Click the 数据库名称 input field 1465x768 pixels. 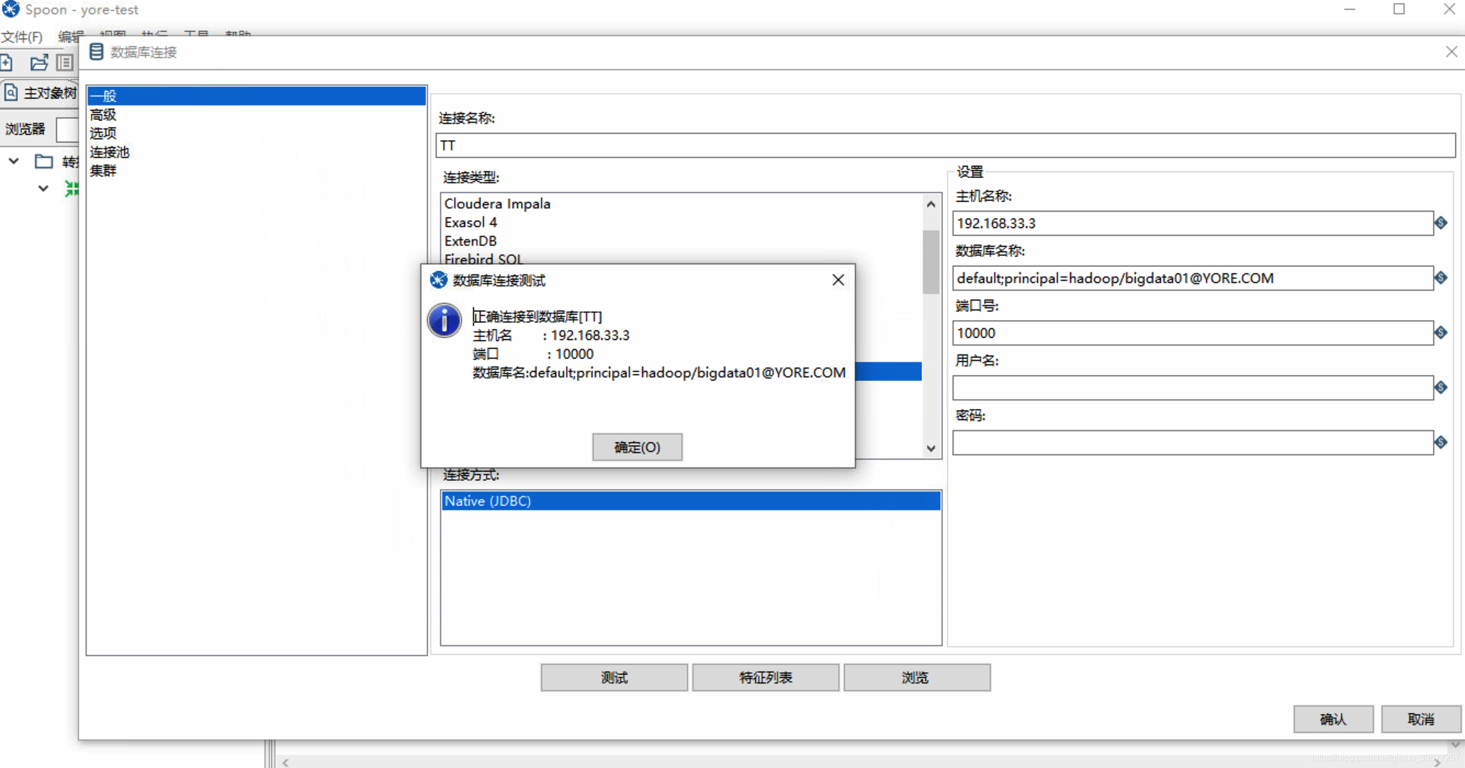[x=1193, y=278]
